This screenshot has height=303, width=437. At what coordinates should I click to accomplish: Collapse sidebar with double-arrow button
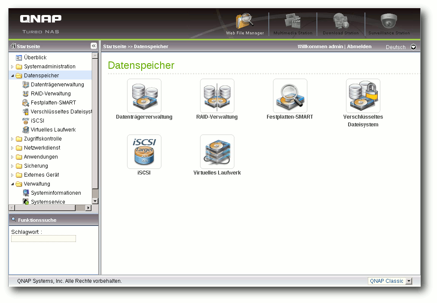[x=94, y=46]
